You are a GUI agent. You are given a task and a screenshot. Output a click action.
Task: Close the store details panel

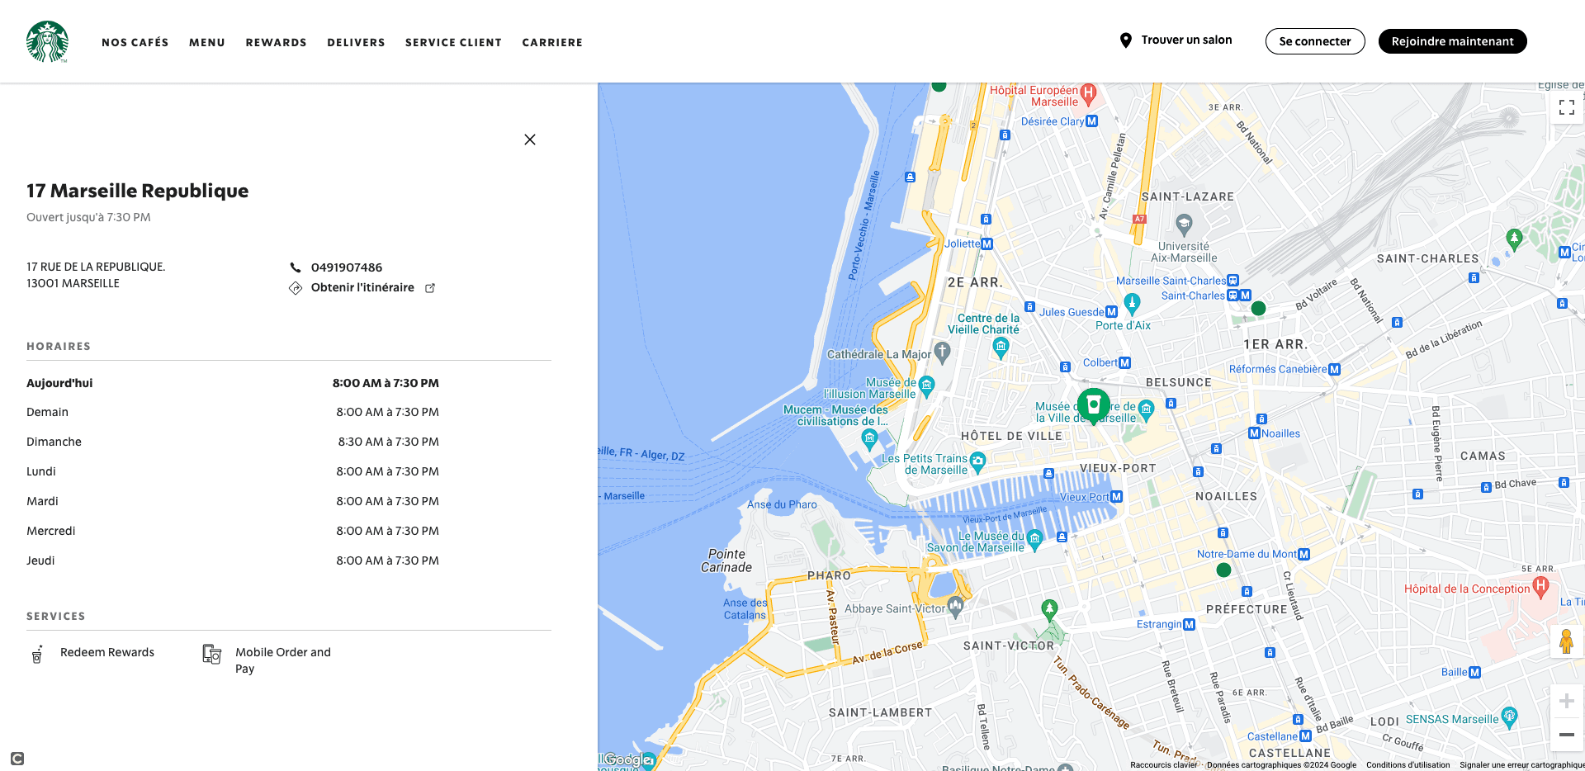tap(530, 140)
